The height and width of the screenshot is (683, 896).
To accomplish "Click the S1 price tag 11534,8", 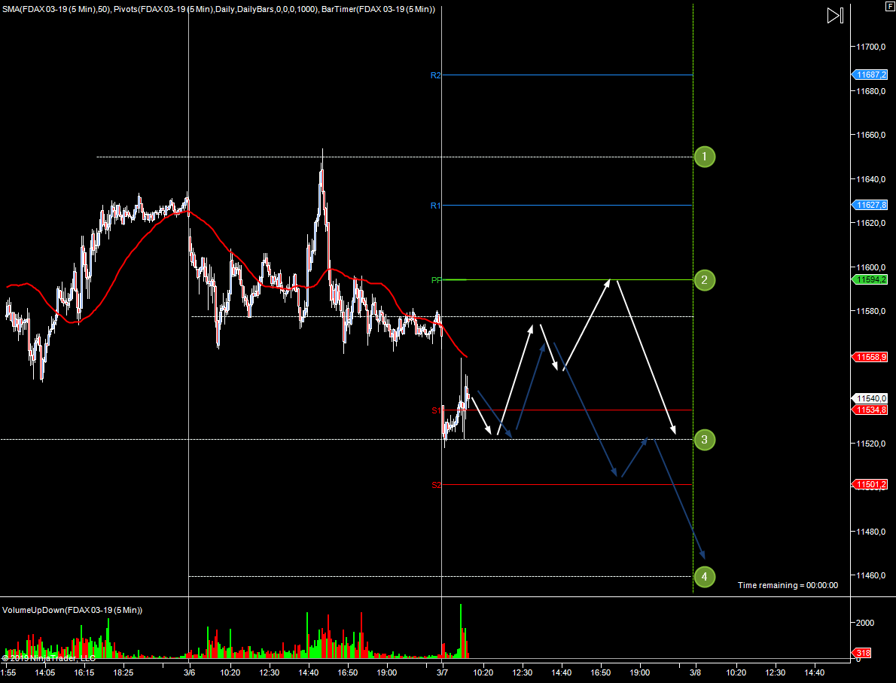I will click(x=871, y=410).
